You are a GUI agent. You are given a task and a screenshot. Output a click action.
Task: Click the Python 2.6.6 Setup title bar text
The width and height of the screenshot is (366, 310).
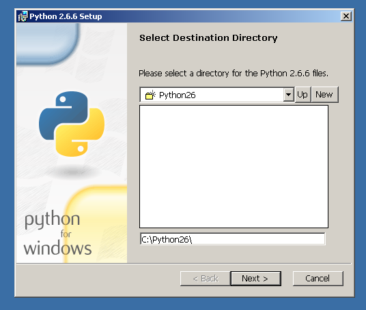(66, 16)
